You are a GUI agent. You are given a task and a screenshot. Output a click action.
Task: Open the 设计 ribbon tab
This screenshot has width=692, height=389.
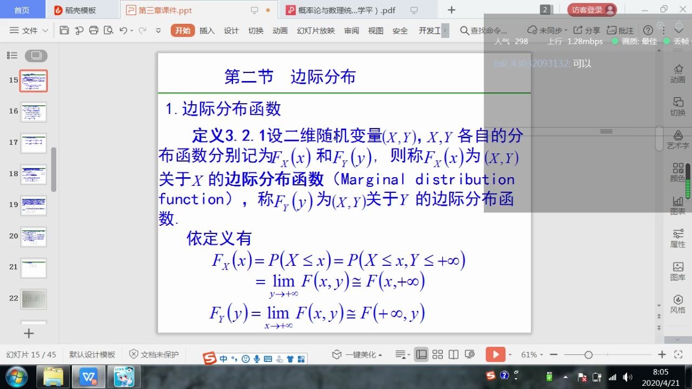click(231, 31)
